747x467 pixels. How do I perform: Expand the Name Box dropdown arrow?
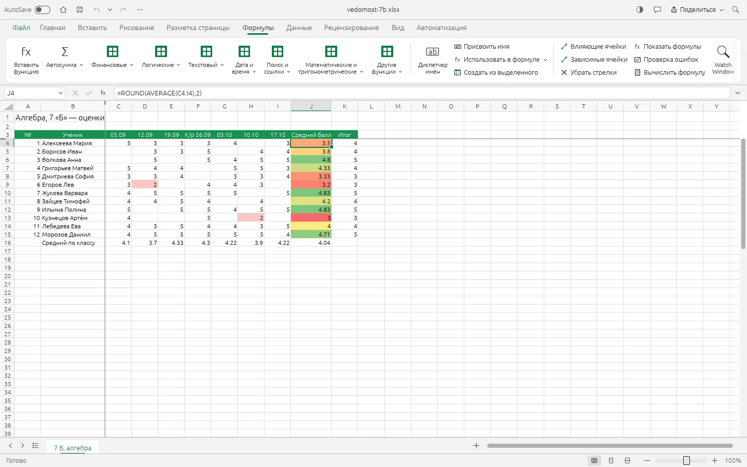pyautogui.click(x=61, y=93)
